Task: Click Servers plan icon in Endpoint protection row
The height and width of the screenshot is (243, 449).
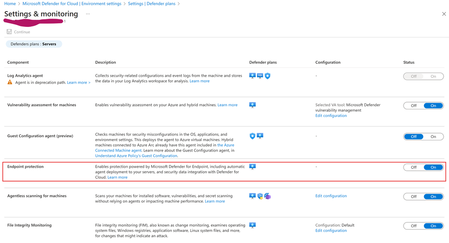Action: (252, 167)
